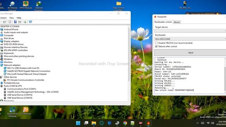Show hidden system tray icons chevron
Screen dimensions: 226x127
(197, 123)
